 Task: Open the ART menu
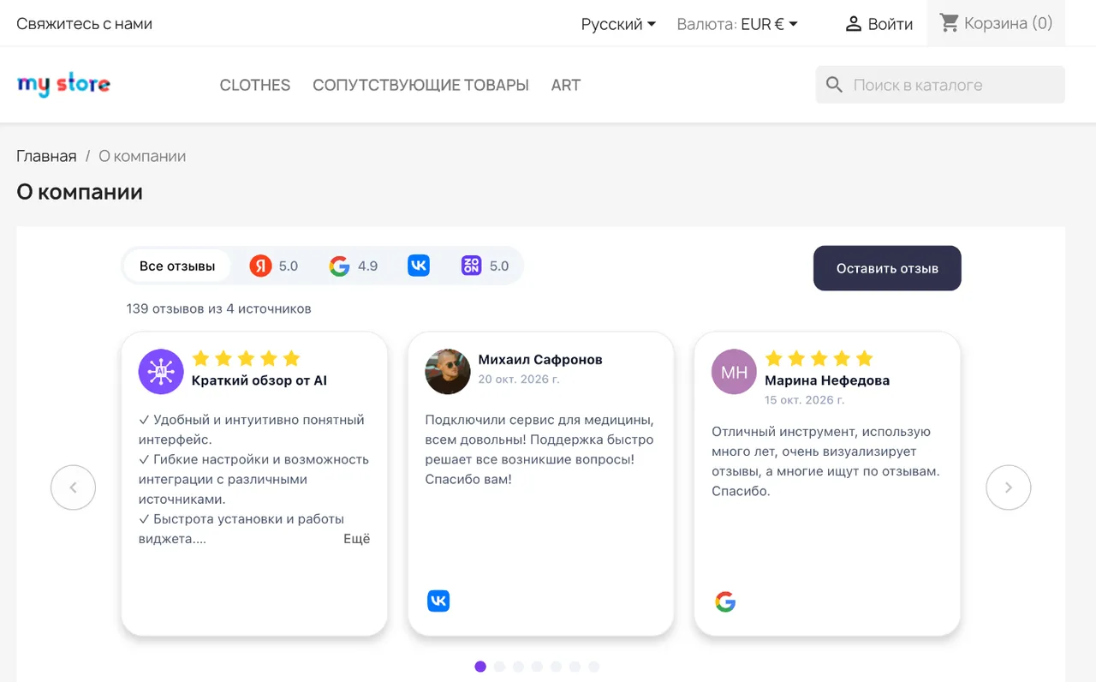566,85
